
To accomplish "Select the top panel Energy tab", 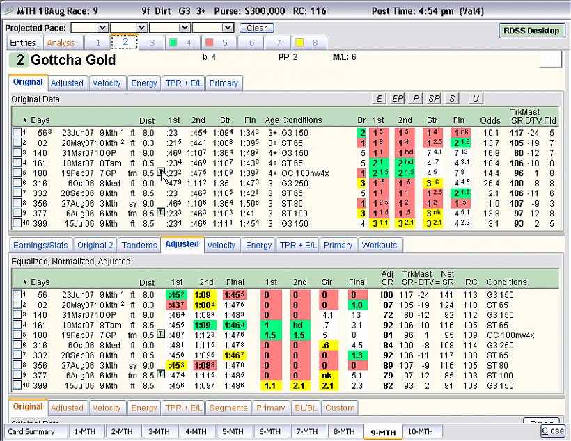I will pyautogui.click(x=144, y=83).
